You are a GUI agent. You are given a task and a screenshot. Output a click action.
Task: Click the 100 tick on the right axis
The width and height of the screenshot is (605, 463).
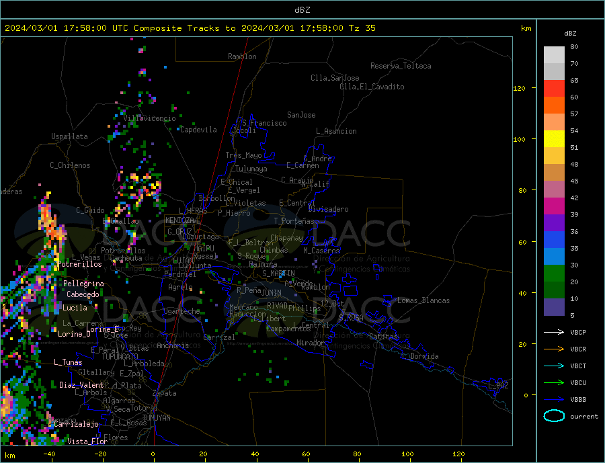tap(519, 139)
